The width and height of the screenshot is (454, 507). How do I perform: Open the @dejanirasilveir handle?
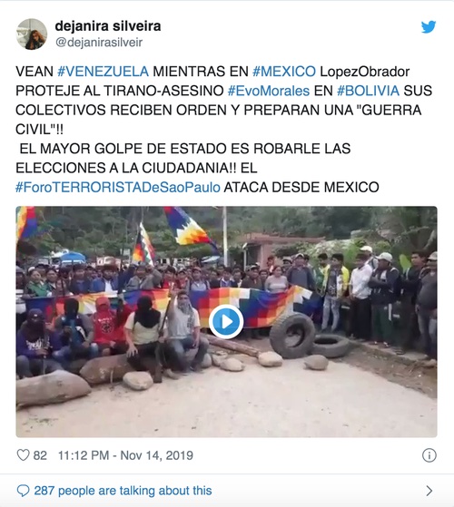[99, 43]
